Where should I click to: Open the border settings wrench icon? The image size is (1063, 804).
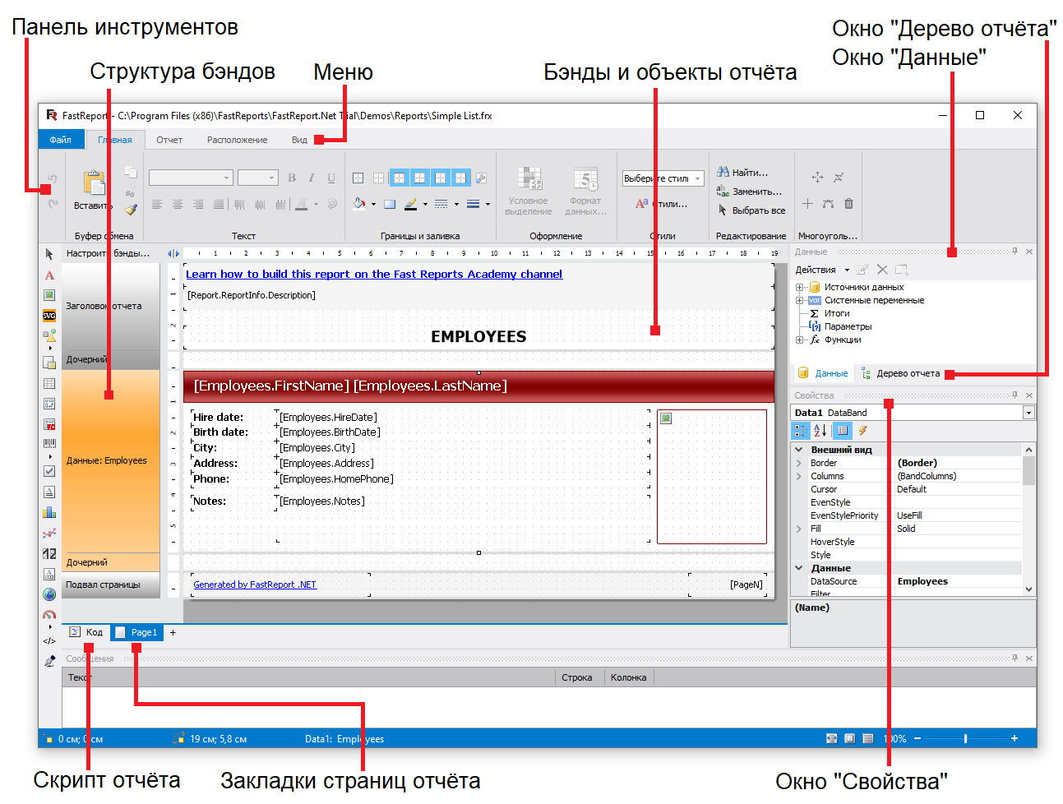click(x=481, y=178)
